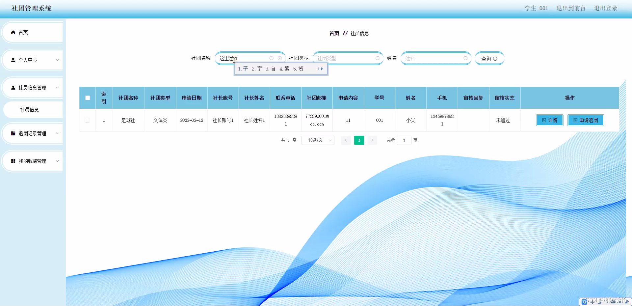632x306 pixels.
Task: Toggle the select-all checkbox in table header
Action: tap(87, 97)
